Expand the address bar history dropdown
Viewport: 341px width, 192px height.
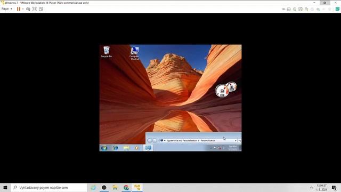click(x=236, y=141)
